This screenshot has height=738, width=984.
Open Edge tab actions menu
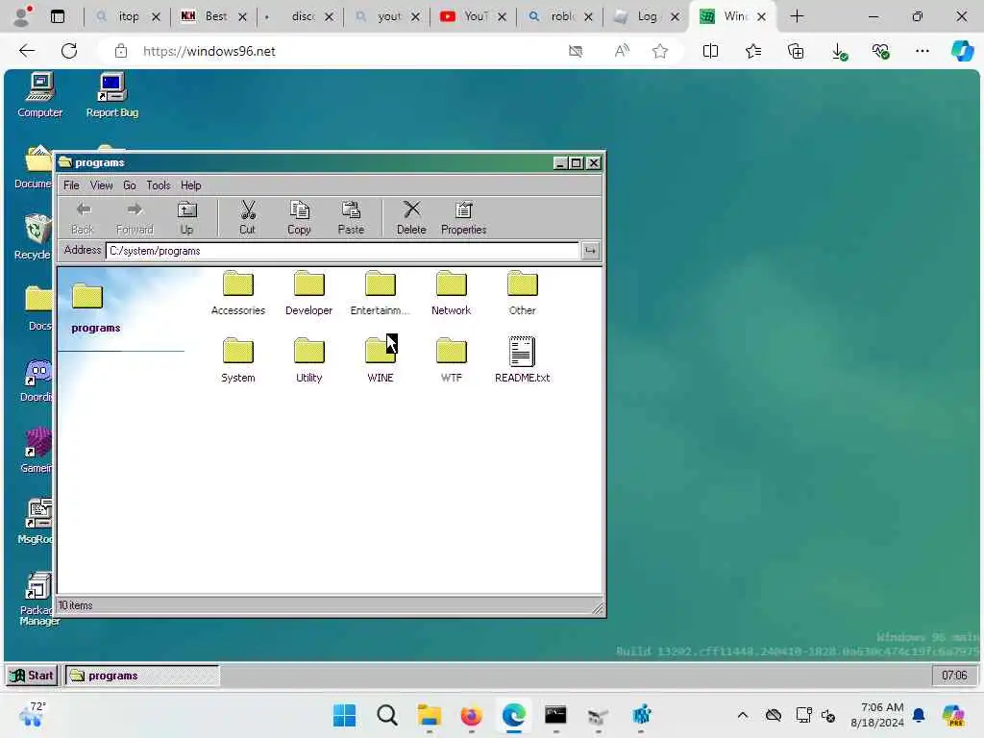[57, 16]
